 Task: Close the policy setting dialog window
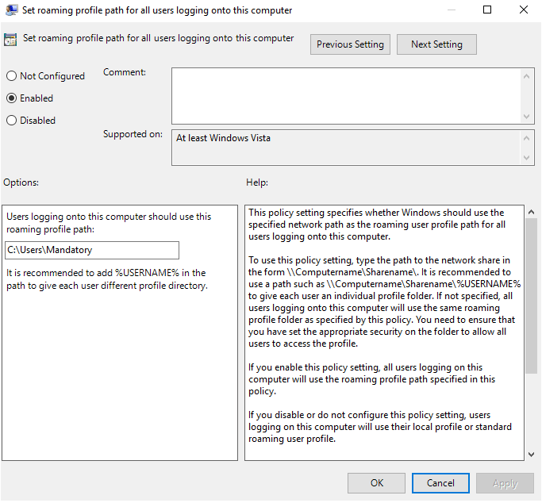coord(523,10)
